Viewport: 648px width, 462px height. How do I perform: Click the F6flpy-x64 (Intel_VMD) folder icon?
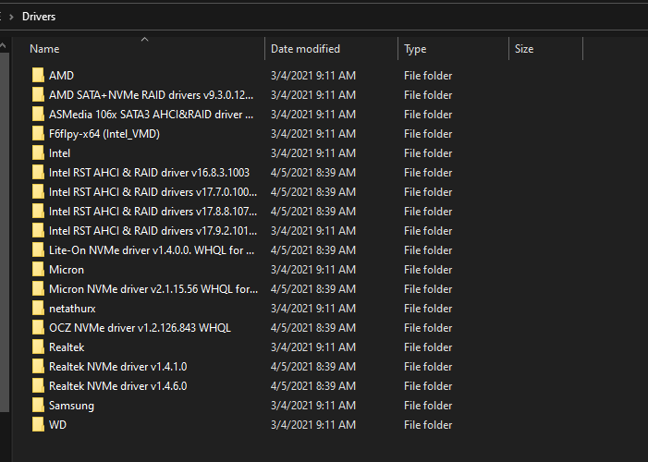(x=38, y=133)
